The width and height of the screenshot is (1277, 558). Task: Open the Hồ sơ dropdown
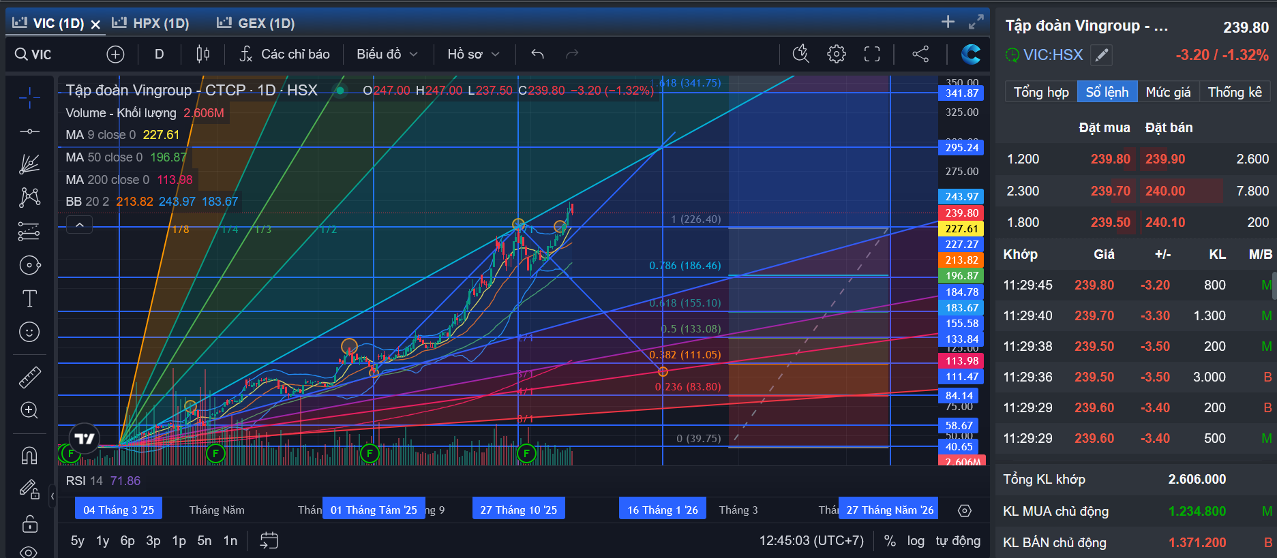tap(473, 55)
